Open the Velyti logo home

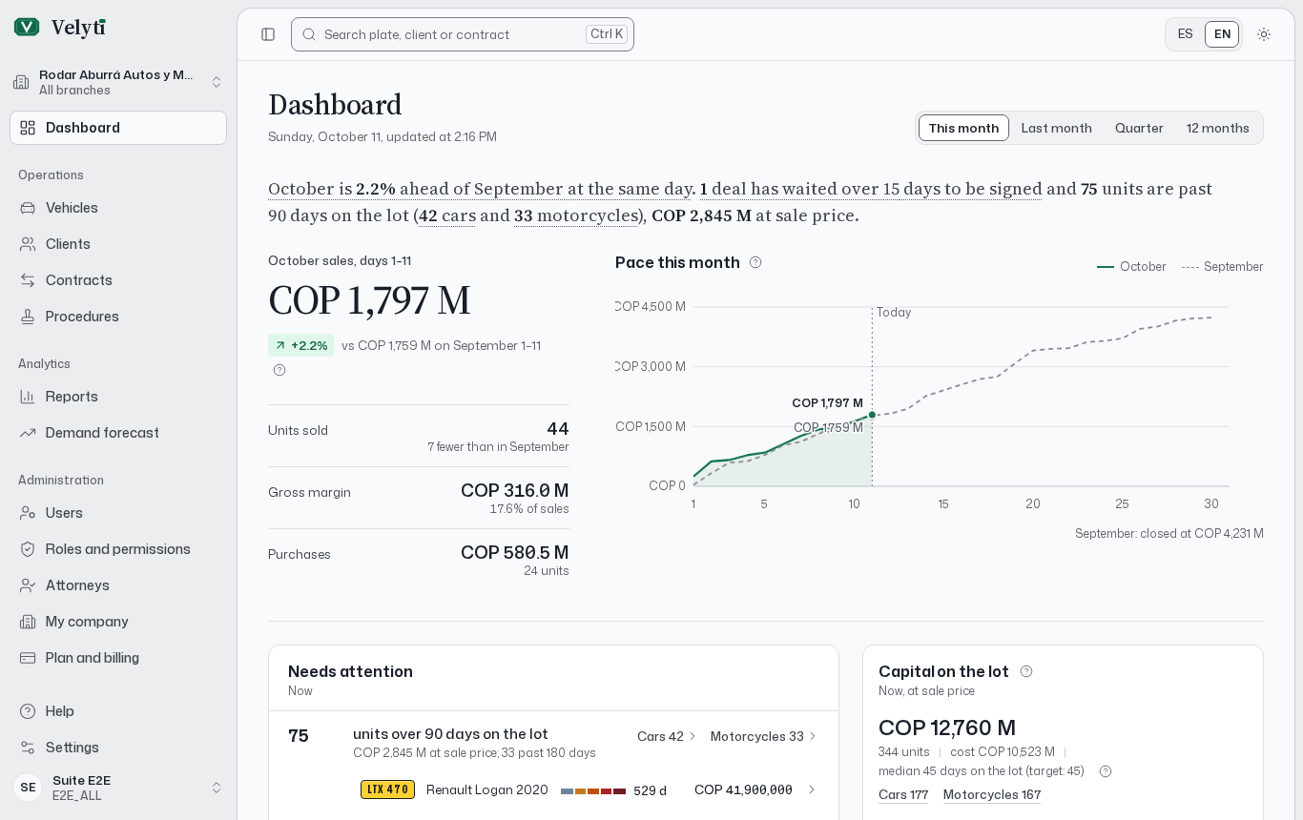pos(59,28)
